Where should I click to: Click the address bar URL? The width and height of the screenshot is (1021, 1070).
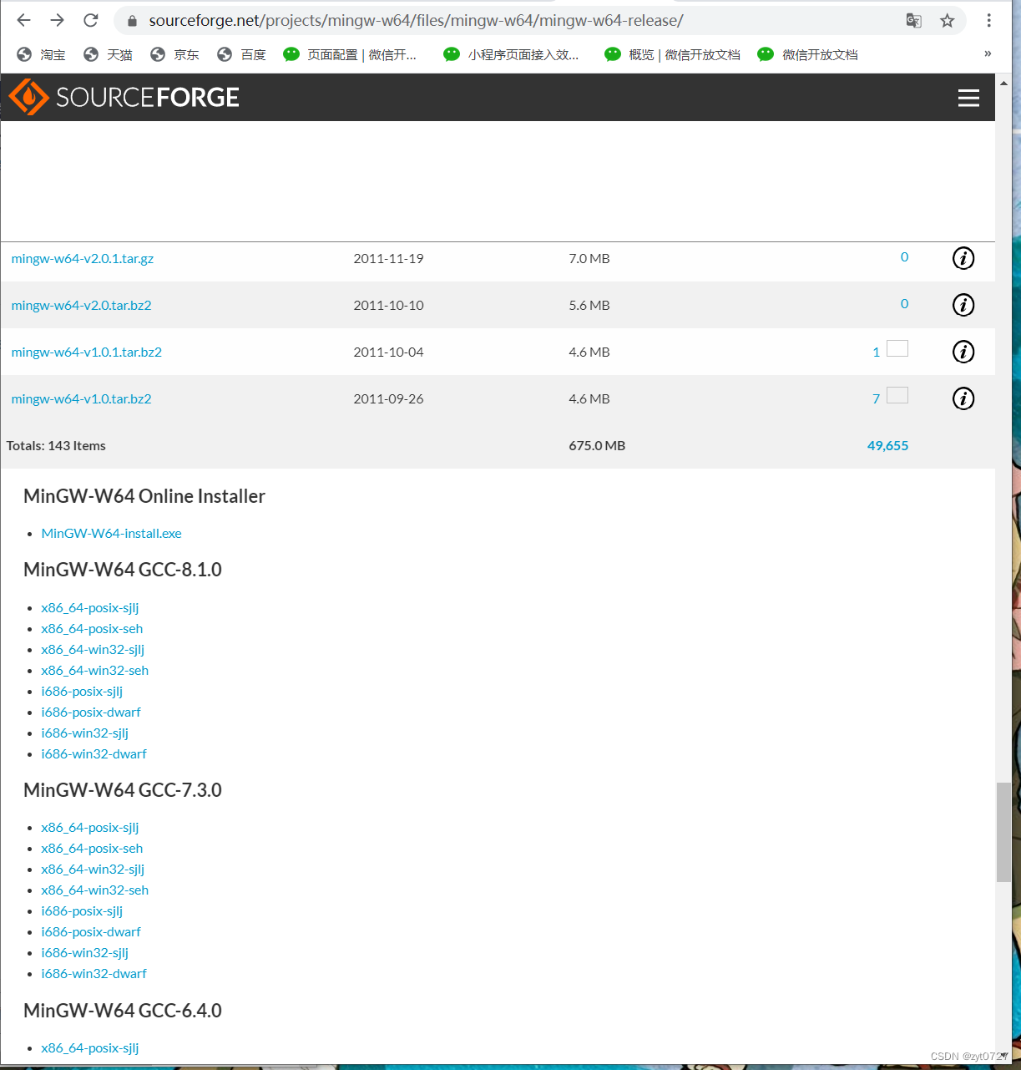[x=416, y=21]
